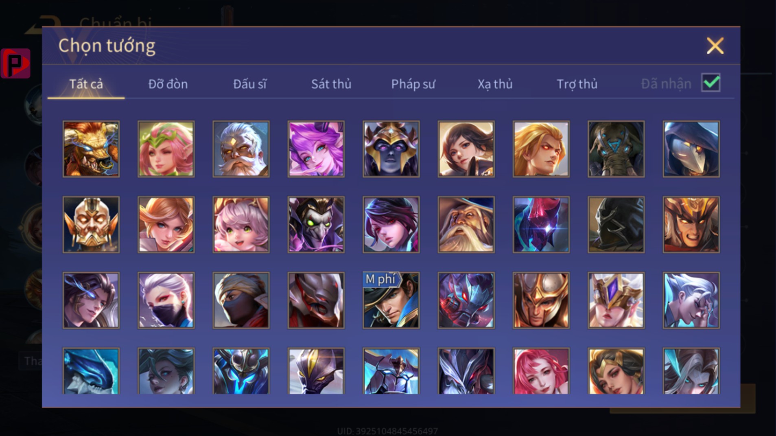Uncheck the Đã nhận checkbox
The width and height of the screenshot is (776, 436).
pos(710,83)
